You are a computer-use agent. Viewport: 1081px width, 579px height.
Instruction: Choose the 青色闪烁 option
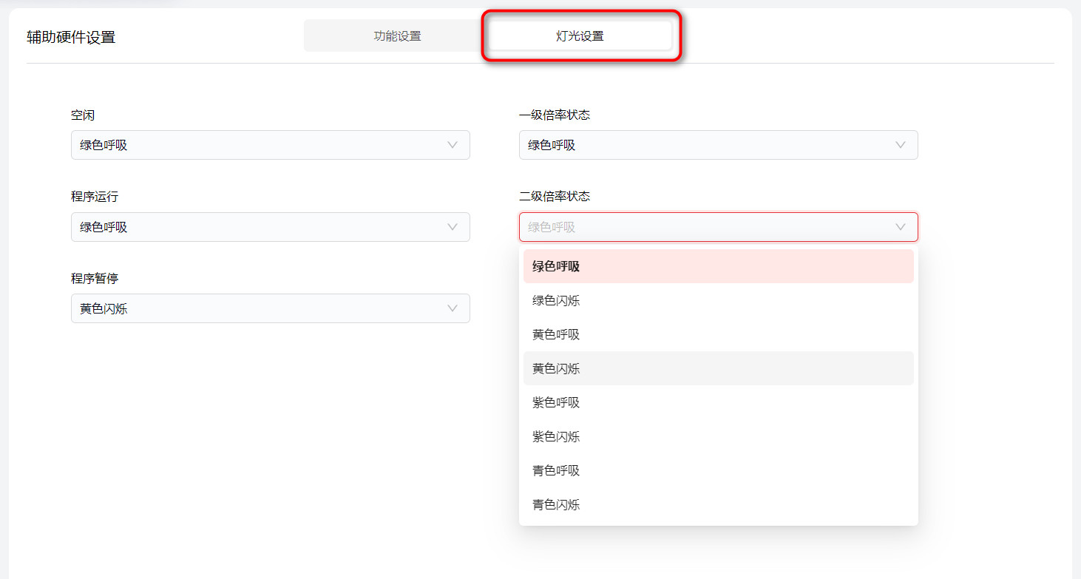718,504
